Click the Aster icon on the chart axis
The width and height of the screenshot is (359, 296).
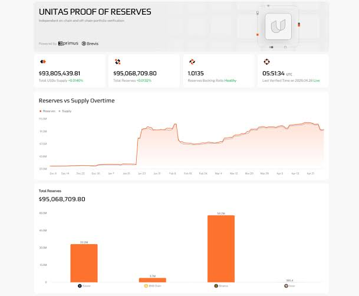tap(286, 286)
